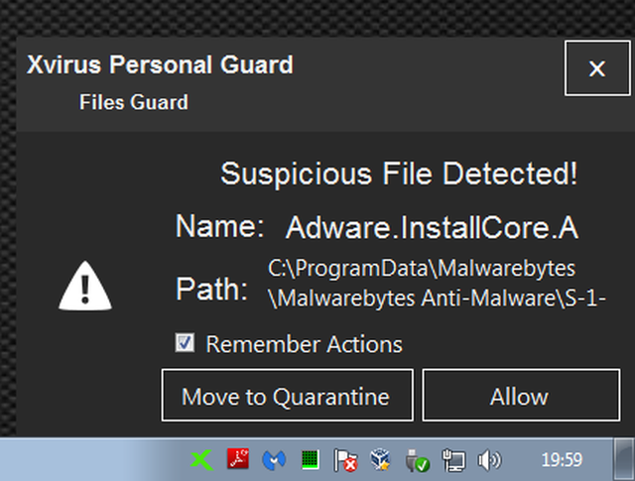Close the Xvirus Personal Guard alert
The height and width of the screenshot is (481, 635).
tap(596, 68)
